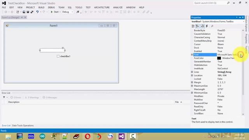This screenshot has width=249, height=140.
Task: Open the ARCHITECTURE menu
Action: pos(102,7)
